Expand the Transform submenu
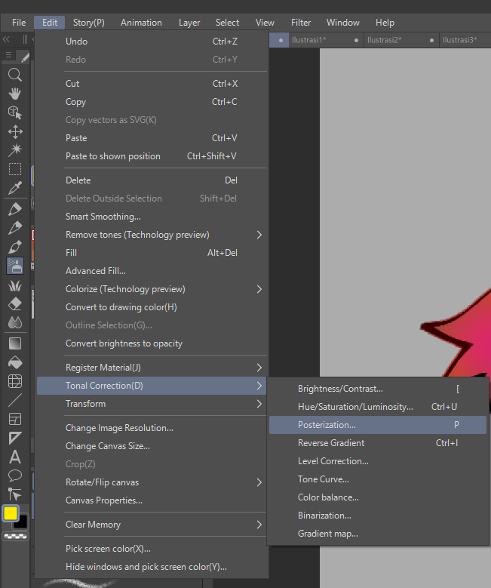Screen dimensions: 491x588 tap(151, 404)
